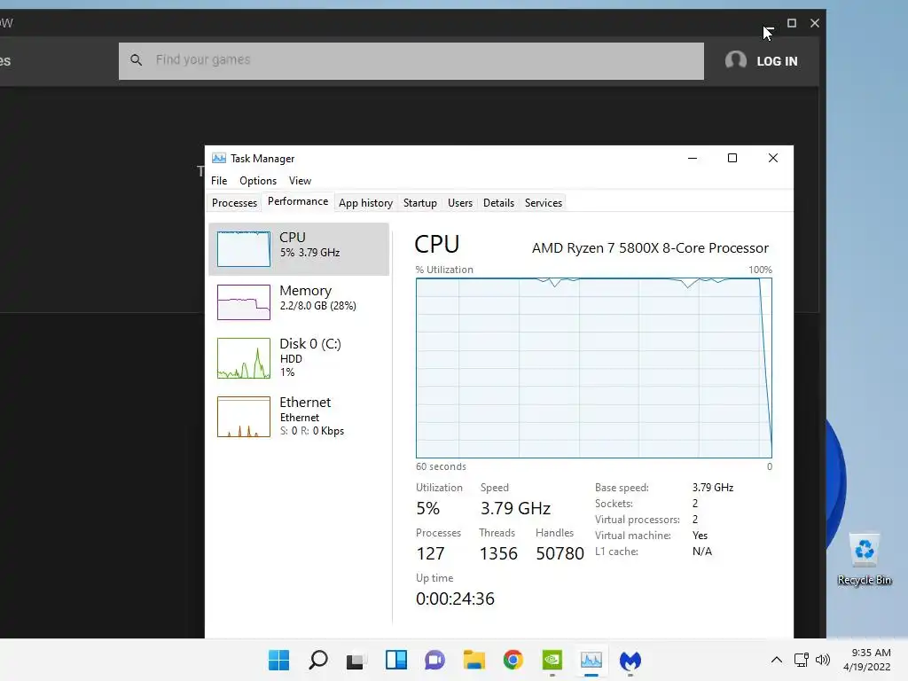Open volume control tray icon
The width and height of the screenshot is (908, 681).
(822, 660)
